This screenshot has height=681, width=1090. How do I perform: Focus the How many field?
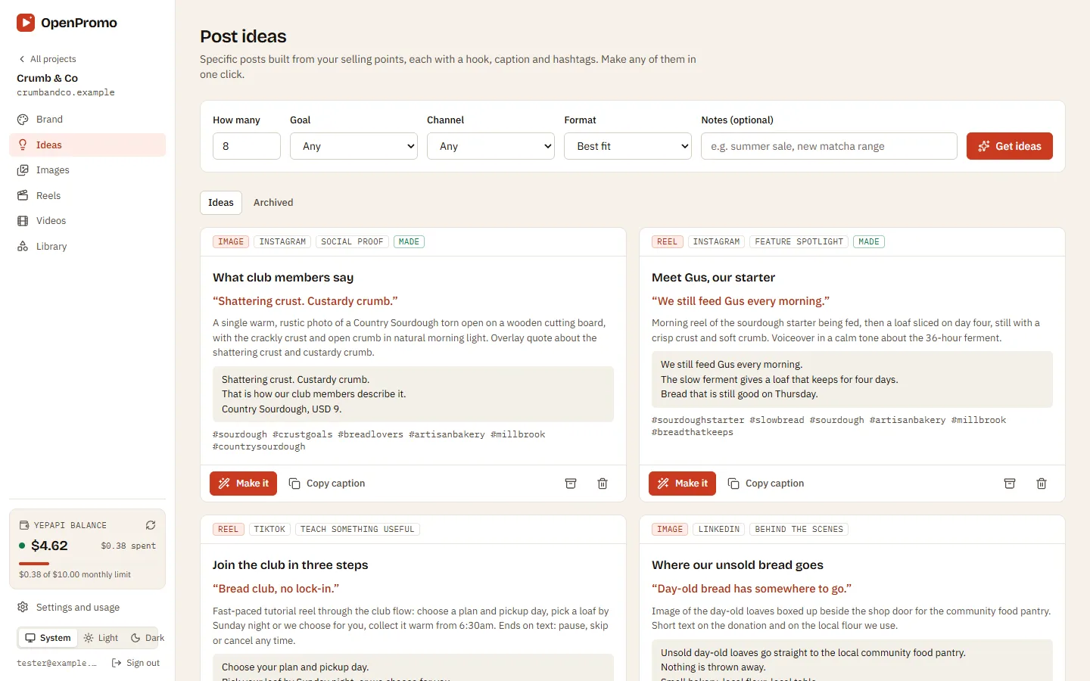pos(247,146)
